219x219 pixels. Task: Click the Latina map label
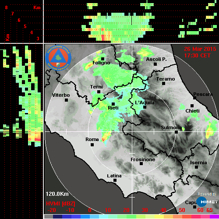click(114, 176)
